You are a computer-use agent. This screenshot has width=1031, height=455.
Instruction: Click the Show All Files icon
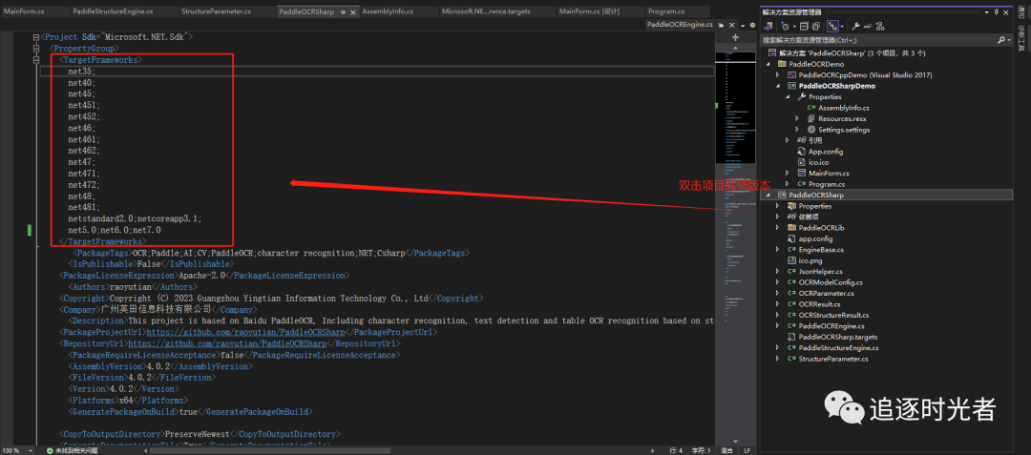pos(816,27)
